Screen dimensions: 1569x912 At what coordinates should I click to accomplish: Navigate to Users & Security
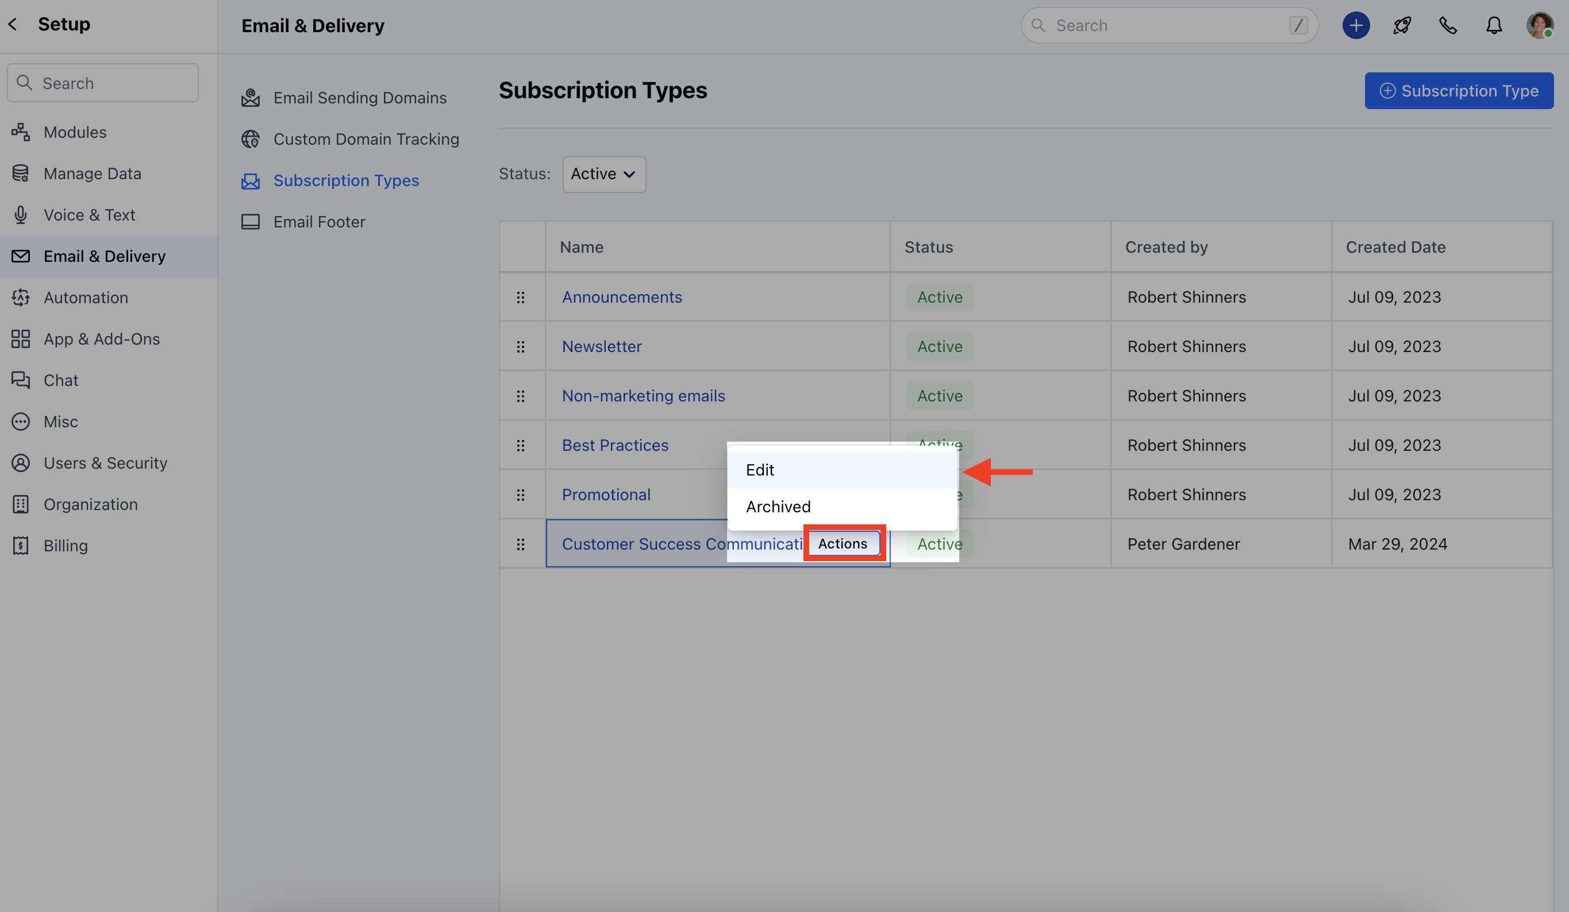tap(105, 463)
